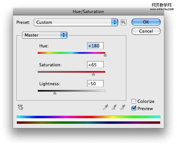Click the Hue value field

95,46
